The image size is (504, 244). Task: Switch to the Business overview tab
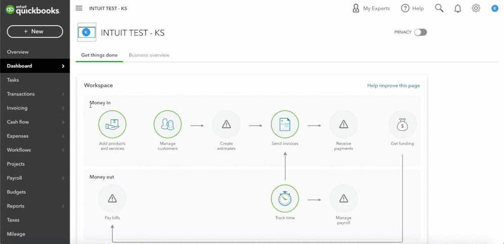pos(149,55)
